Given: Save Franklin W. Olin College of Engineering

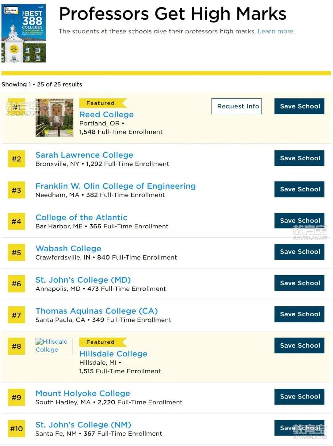Looking at the screenshot, I should pyautogui.click(x=299, y=189).
